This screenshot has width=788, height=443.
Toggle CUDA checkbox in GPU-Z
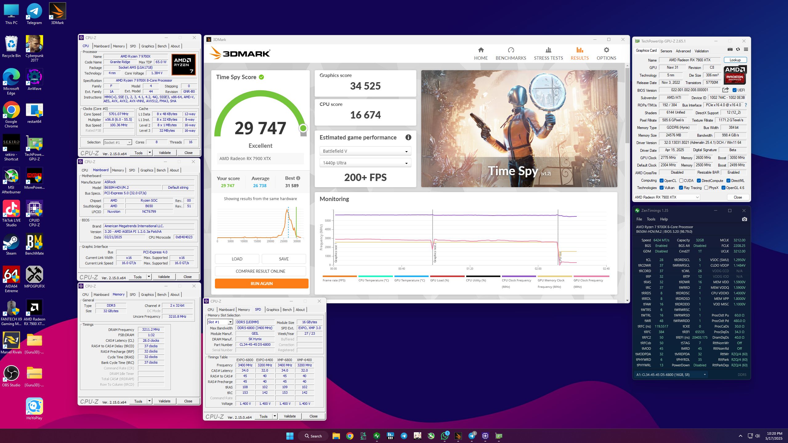pyautogui.click(x=681, y=181)
